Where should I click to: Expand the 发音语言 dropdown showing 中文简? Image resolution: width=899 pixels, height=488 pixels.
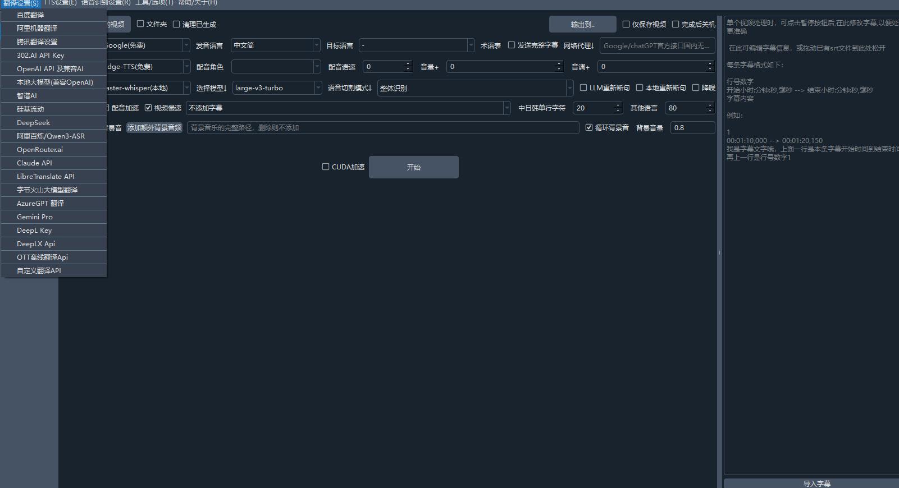(x=316, y=45)
